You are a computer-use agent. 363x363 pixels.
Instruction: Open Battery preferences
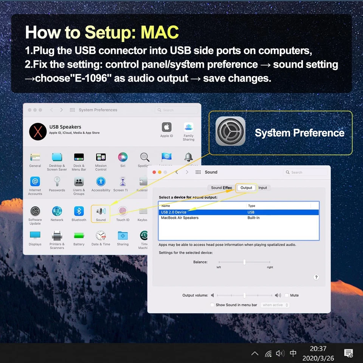(79, 236)
